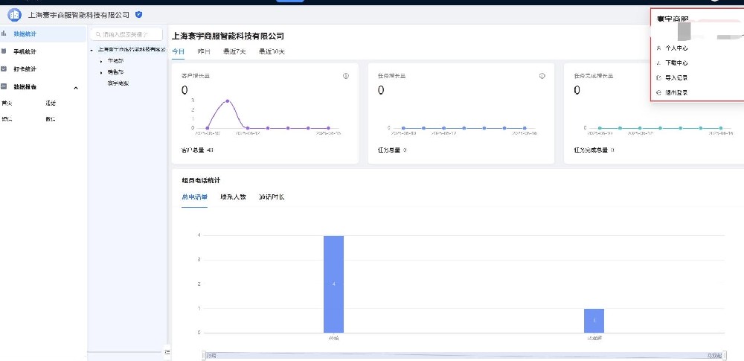744x361 pixels.
Task: Click the department search input field
Action: tap(126, 34)
